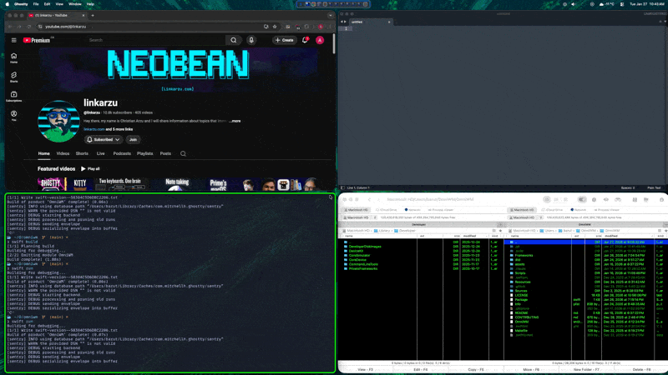The width and height of the screenshot is (668, 375).
Task: Start voice search with the microphone icon
Action: [251, 40]
